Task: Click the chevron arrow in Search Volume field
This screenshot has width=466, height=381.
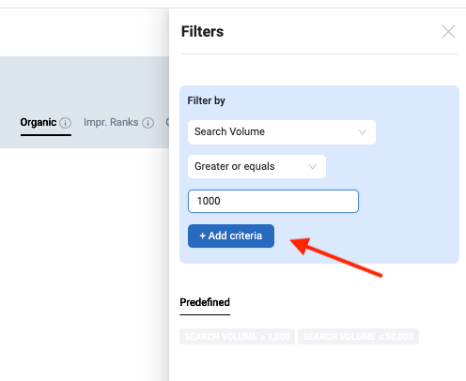Action: coord(363,132)
